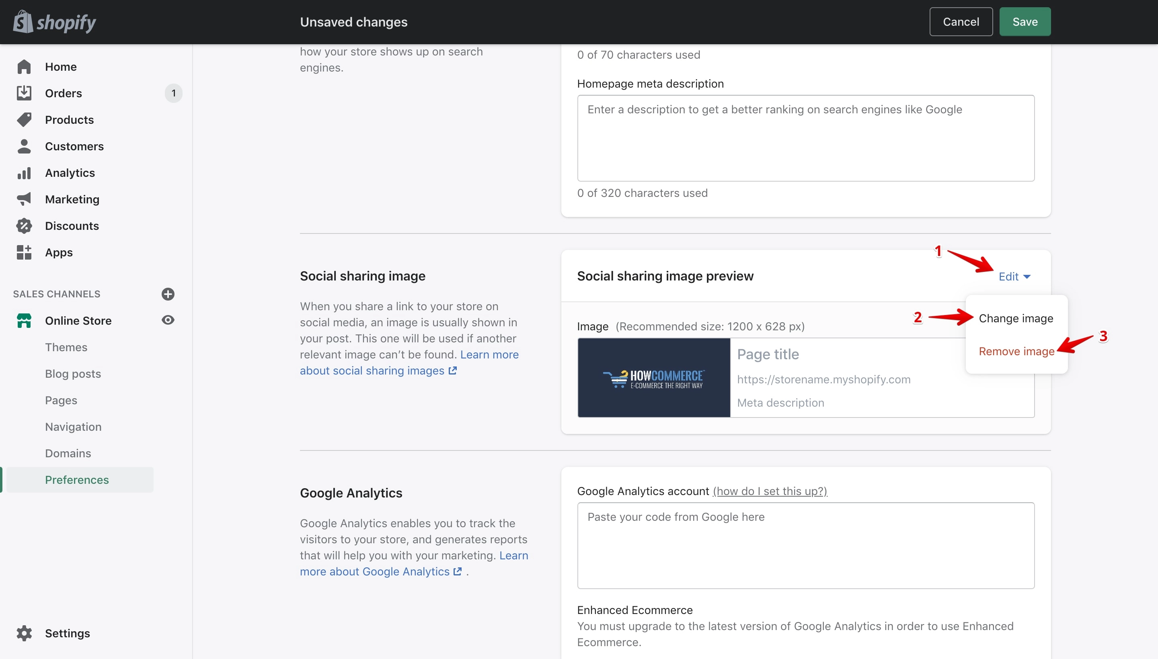
Task: Focus the Homepage meta description field
Action: 806,138
